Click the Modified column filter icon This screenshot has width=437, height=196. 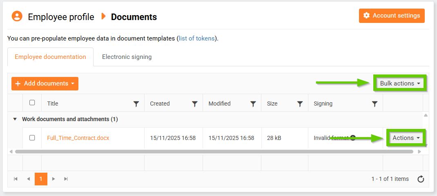coord(253,104)
